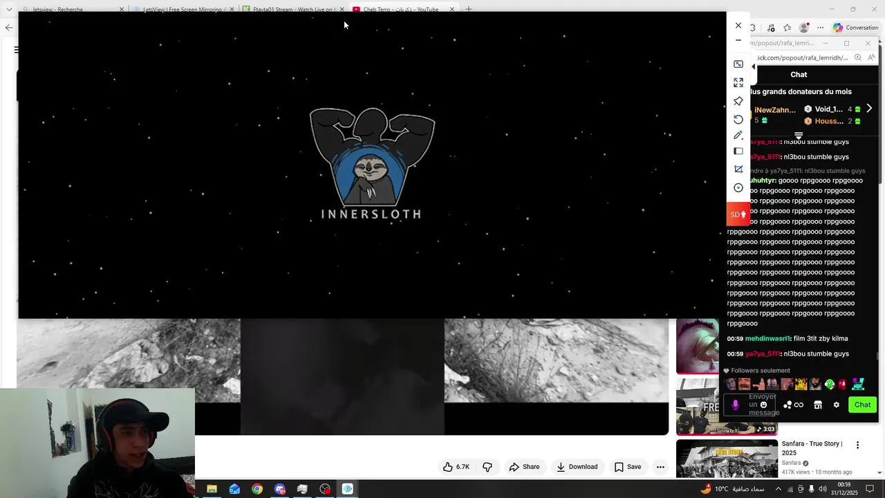Pick the green parrot emote in quick emotes
The width and height of the screenshot is (885, 498).
[829, 384]
